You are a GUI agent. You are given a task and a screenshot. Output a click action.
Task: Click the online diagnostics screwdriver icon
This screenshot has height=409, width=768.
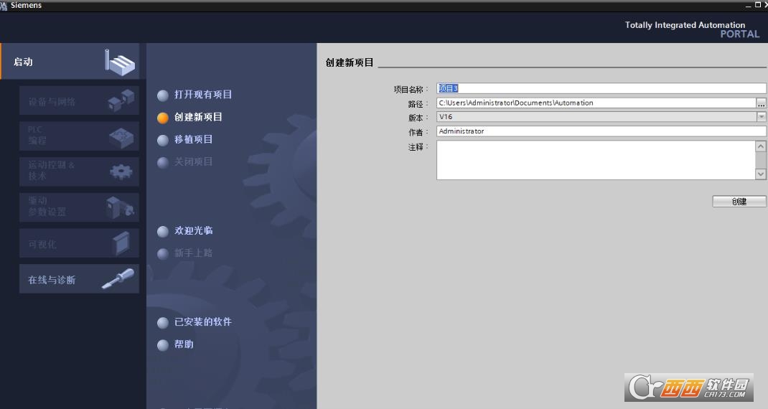[118, 278]
